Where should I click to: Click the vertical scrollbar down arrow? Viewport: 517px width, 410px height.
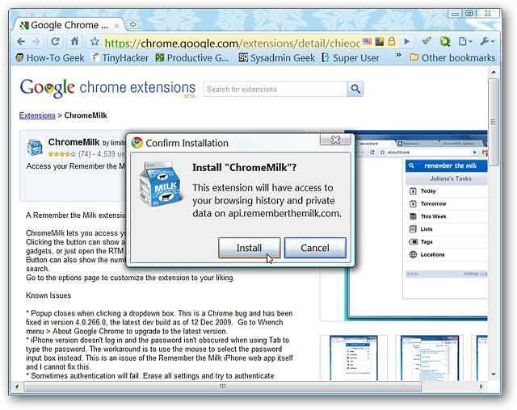tap(494, 374)
